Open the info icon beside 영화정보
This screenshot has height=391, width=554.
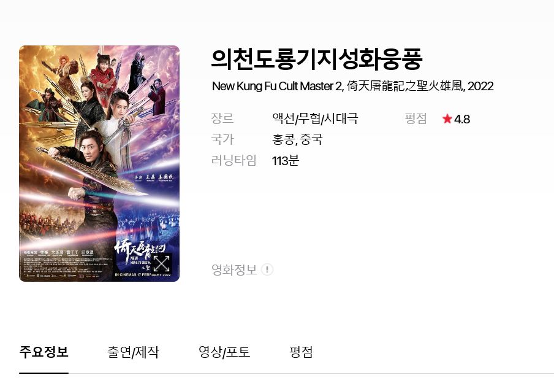pyautogui.click(x=267, y=269)
